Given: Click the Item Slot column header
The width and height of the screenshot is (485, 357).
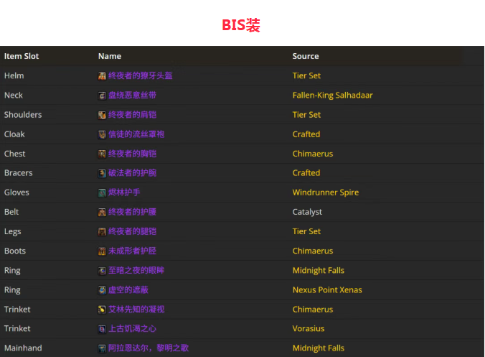Looking at the screenshot, I should pos(22,56).
